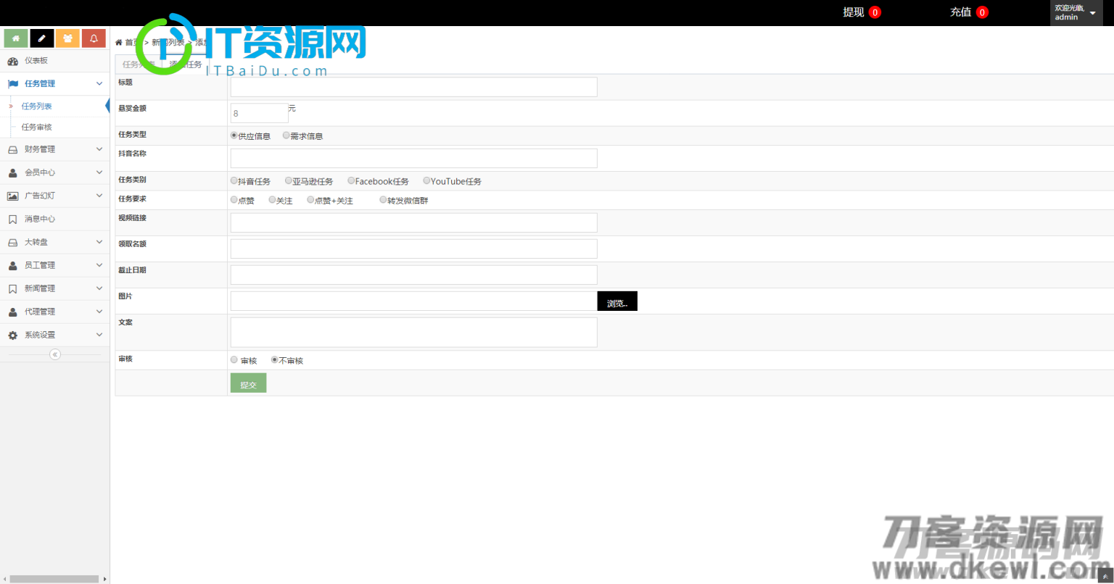
Task: Click the person icon beside 会员中心
Action: tap(12, 173)
